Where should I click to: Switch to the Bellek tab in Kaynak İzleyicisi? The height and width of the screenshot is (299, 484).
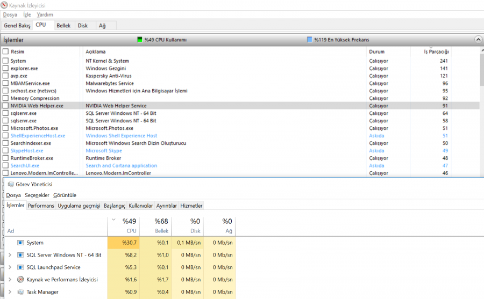tap(63, 26)
